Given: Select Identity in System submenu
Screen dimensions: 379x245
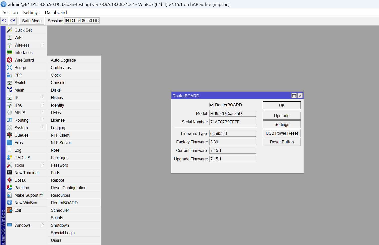Looking at the screenshot, I should [x=74, y=105].
